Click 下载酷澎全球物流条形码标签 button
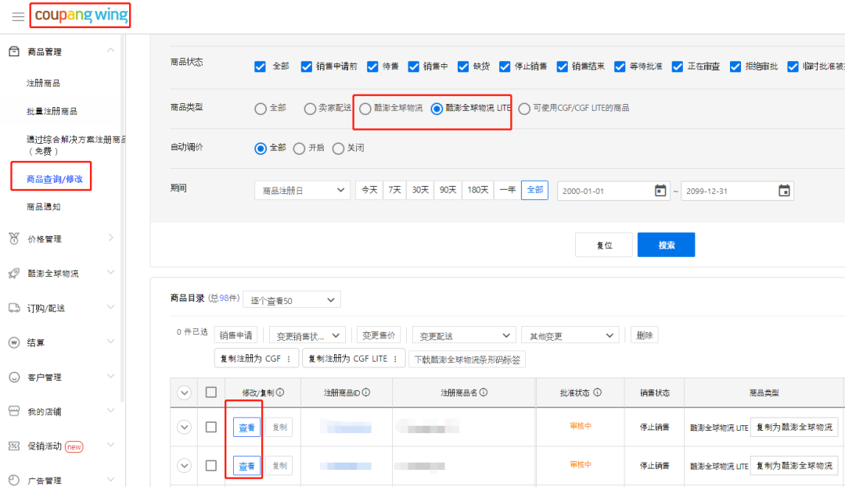Image resolution: width=845 pixels, height=487 pixels. pyautogui.click(x=467, y=360)
